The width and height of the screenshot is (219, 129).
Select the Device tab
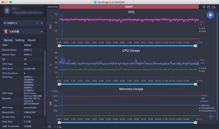click(x=8, y=40)
